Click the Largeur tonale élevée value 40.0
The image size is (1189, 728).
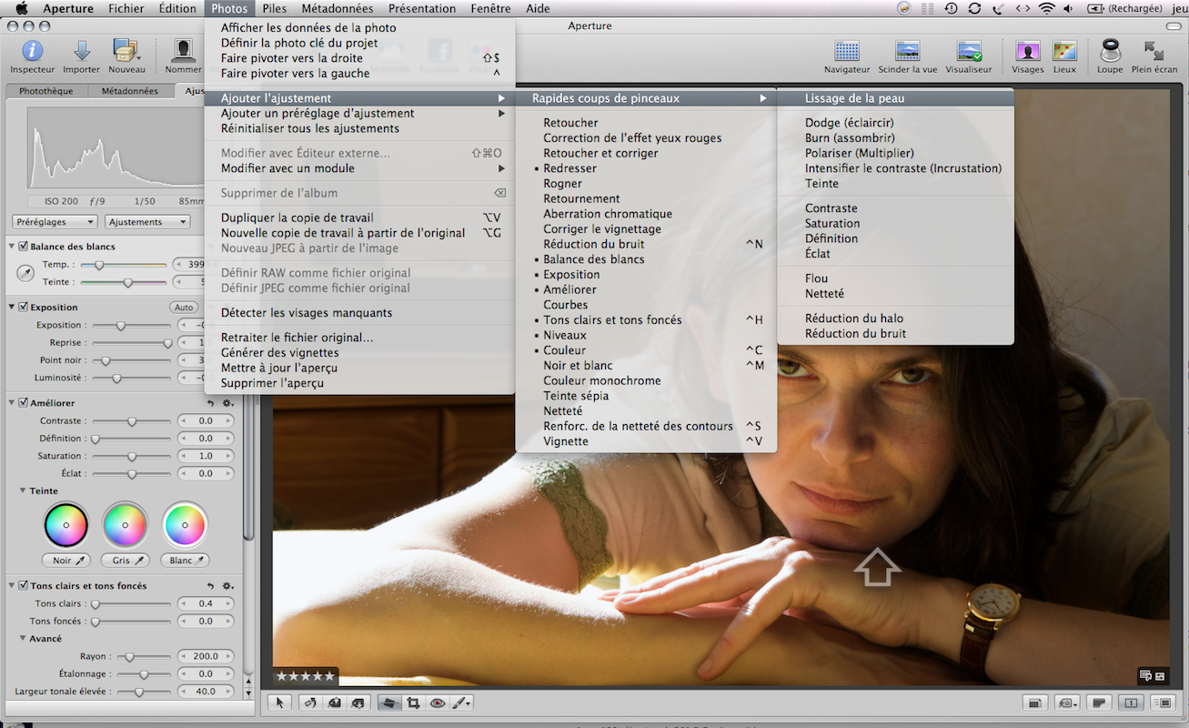click(x=206, y=692)
